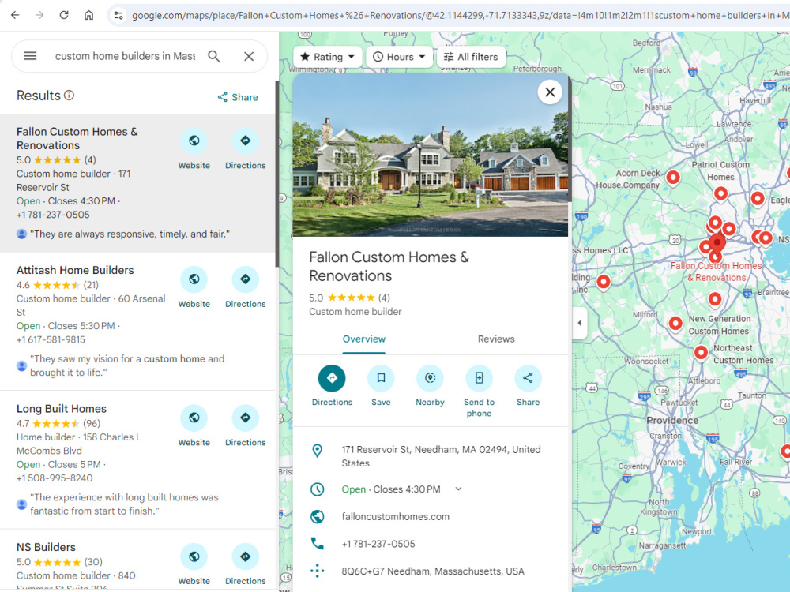Open the Google Maps hamburger menu
790x592 pixels.
point(30,56)
